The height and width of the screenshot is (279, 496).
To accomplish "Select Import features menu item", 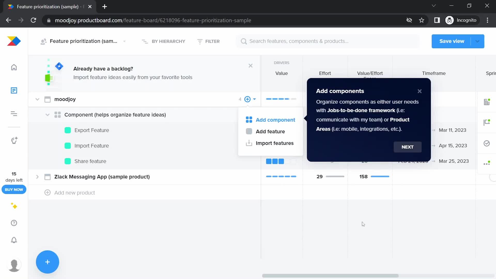I will pos(270,143).
